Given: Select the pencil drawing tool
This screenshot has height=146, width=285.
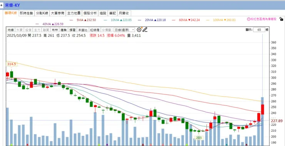Looking at the screenshot, I should coord(145,30).
